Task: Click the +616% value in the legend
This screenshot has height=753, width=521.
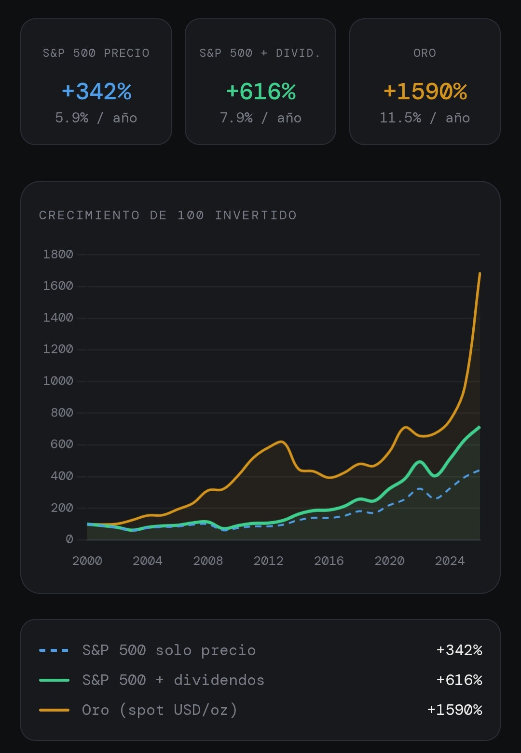Action: [x=459, y=680]
